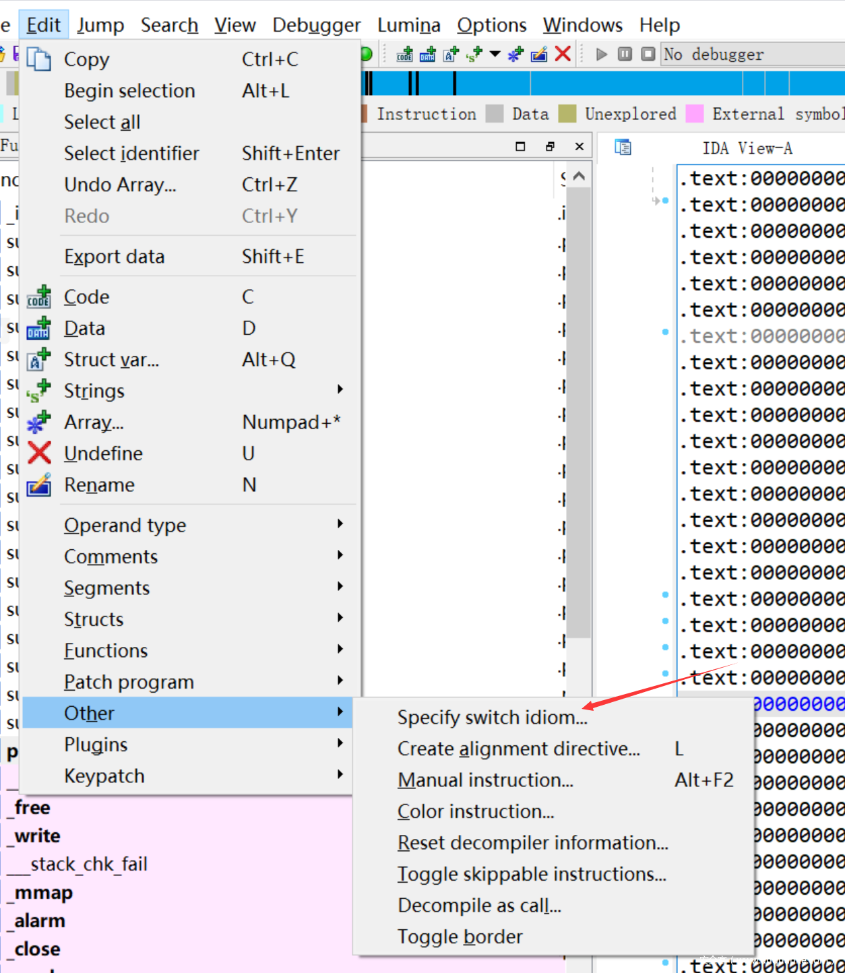The image size is (845, 973).
Task: Click the create Code icon in the toolbar
Action: (404, 55)
